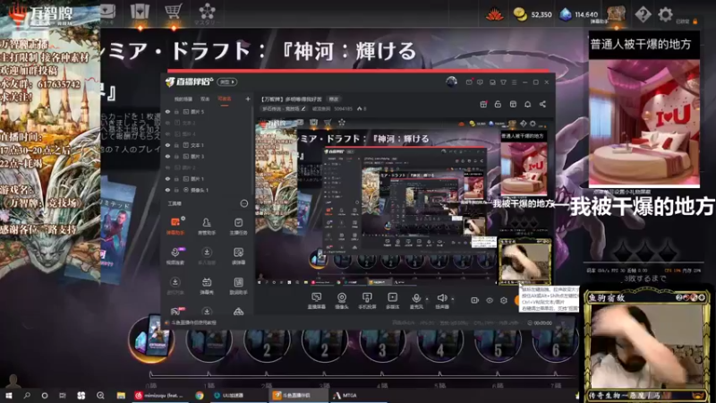Click the notification bell icon in Douyu header
716x403 pixels.
click(x=527, y=104)
